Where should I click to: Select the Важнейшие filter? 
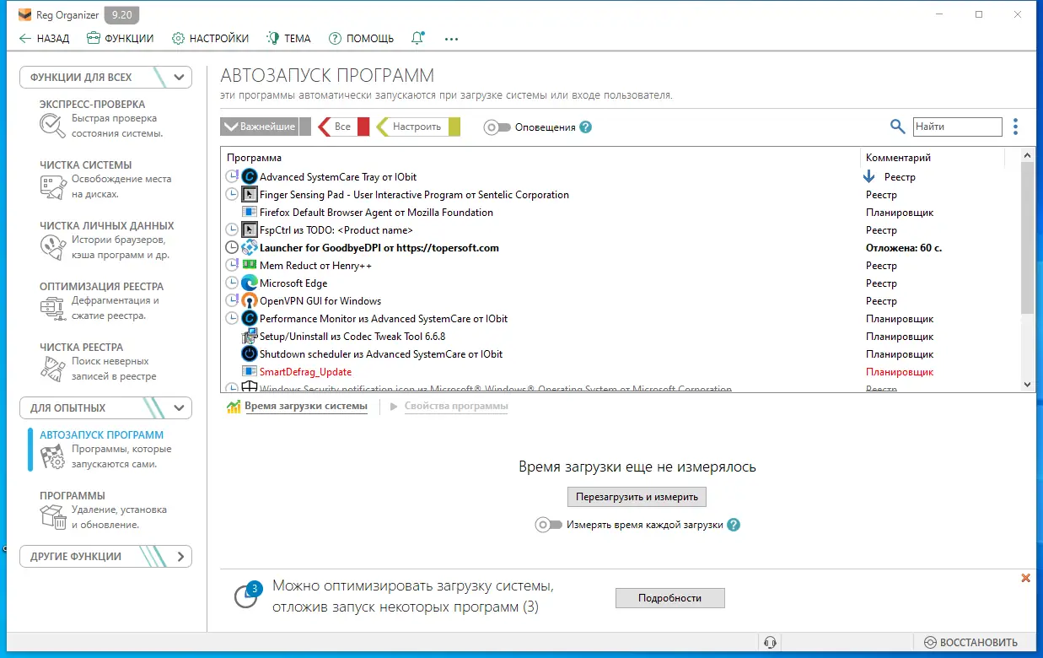[x=259, y=127]
